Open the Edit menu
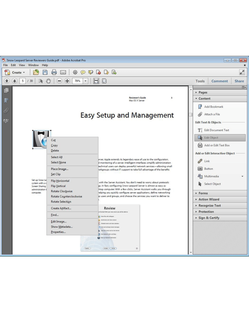Viewport: 249px width, 312px height. point(13,65)
